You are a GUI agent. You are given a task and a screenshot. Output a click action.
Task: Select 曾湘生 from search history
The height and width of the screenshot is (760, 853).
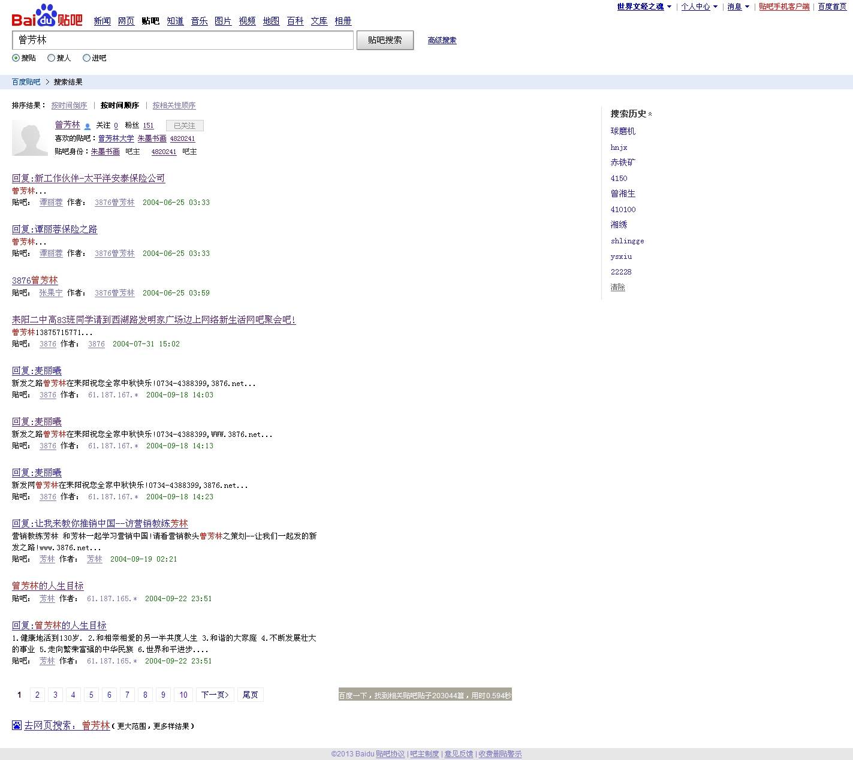pyautogui.click(x=623, y=194)
